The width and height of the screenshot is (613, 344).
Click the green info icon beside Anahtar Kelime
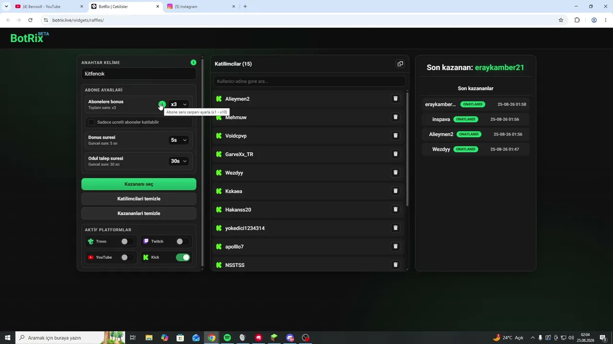point(193,63)
